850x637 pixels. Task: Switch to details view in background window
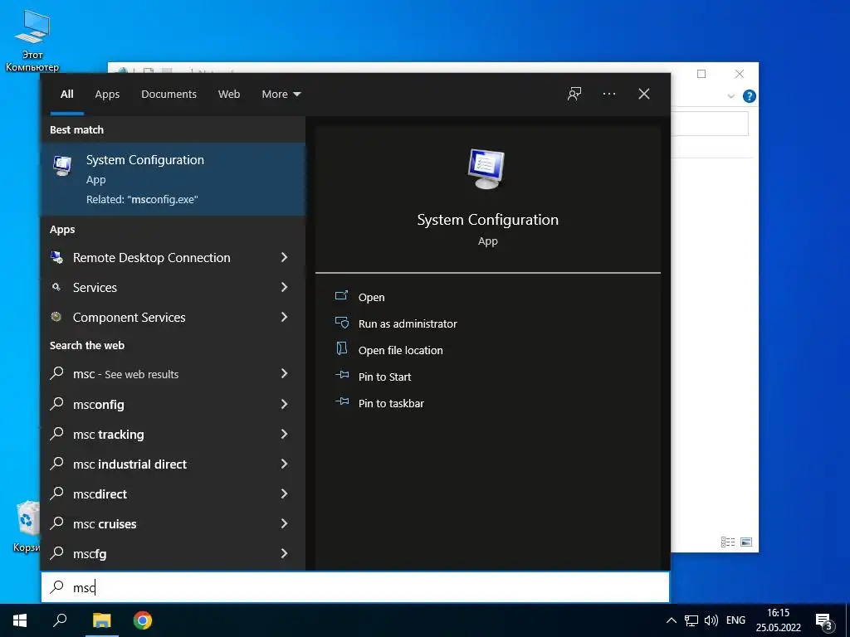point(728,542)
